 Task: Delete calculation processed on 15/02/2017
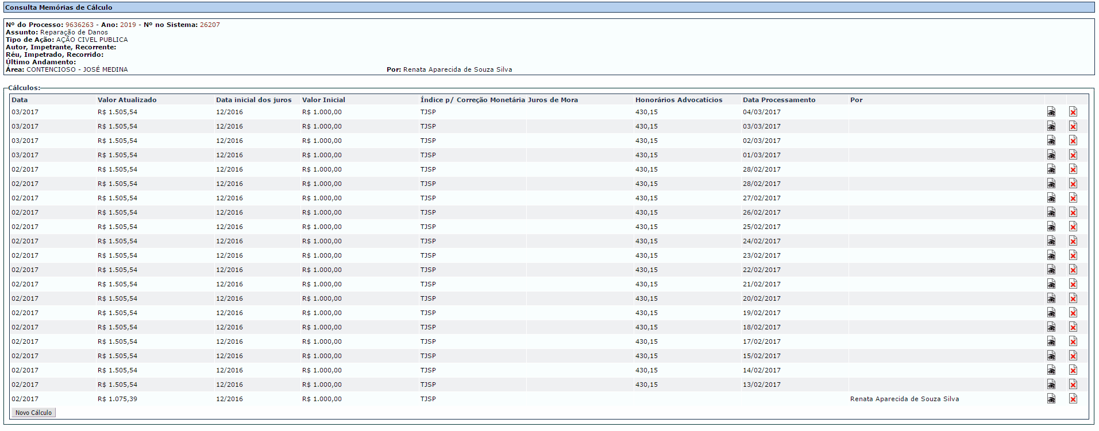1073,356
